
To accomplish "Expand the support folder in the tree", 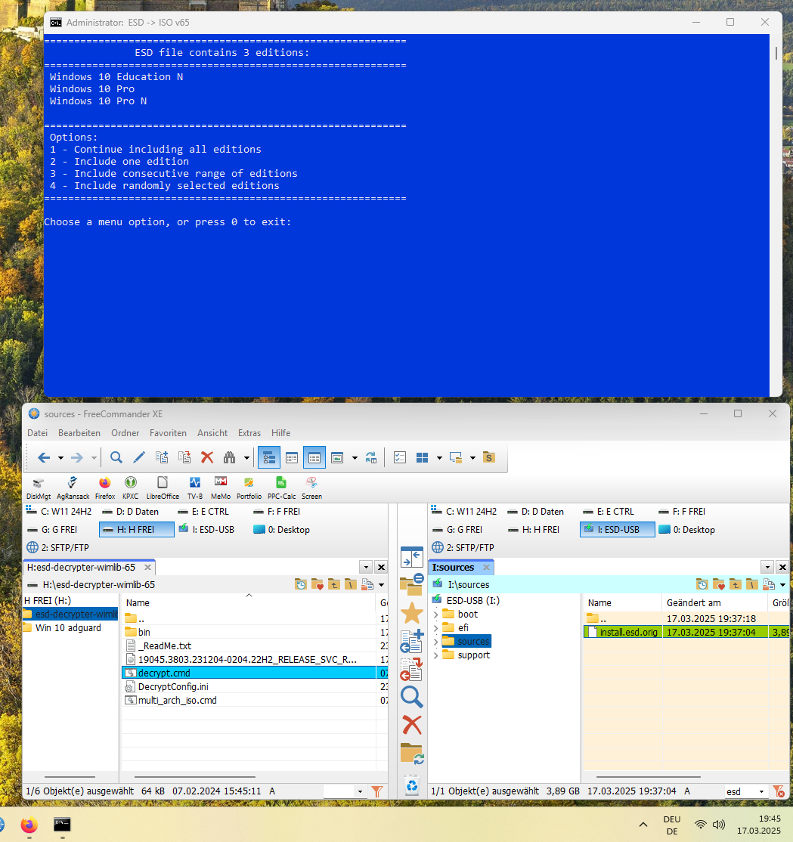I will [x=436, y=655].
